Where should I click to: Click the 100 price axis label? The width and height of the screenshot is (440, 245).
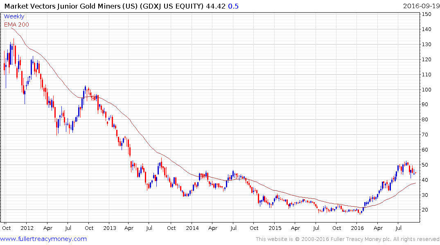pos(426,89)
